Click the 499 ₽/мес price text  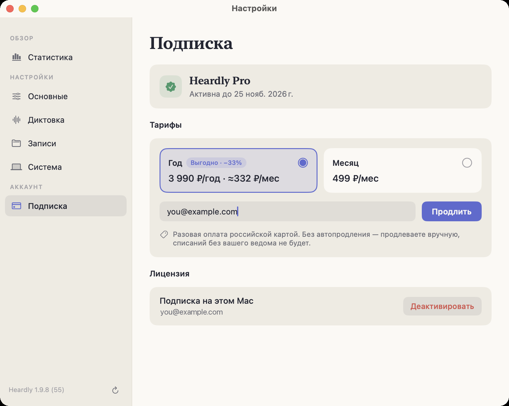[x=356, y=179]
